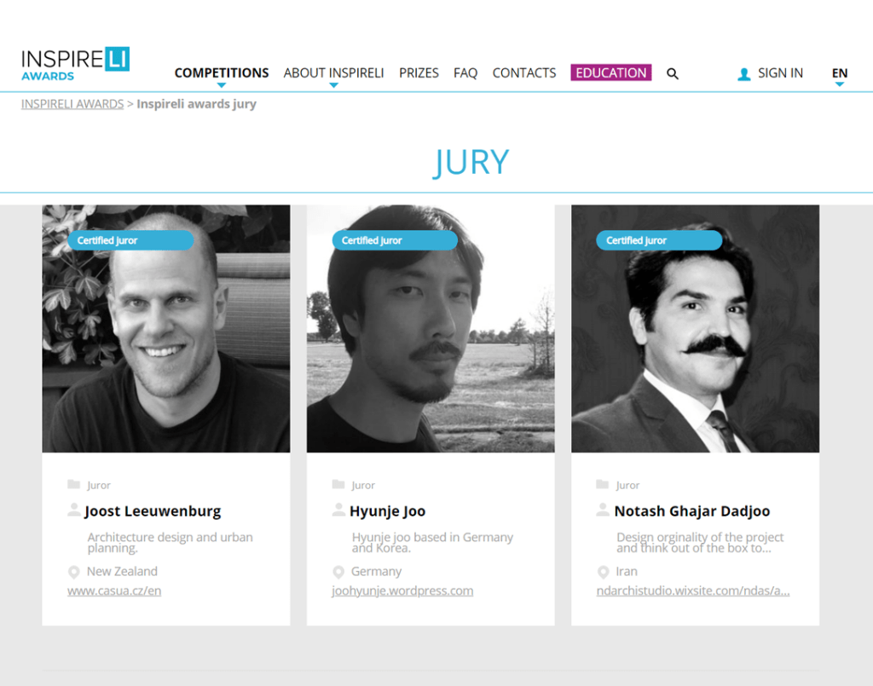Viewport: 873px width, 686px height.
Task: Click Certified Juror badge on Hyunje Joo
Action: [x=395, y=240]
